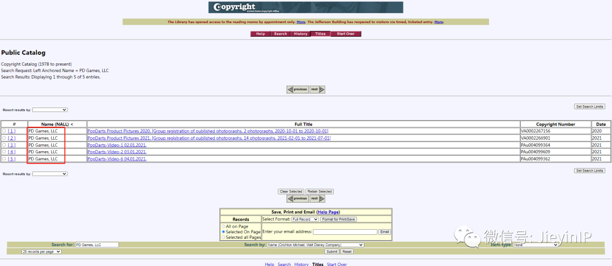Select the All on Page radio option

coord(223,226)
